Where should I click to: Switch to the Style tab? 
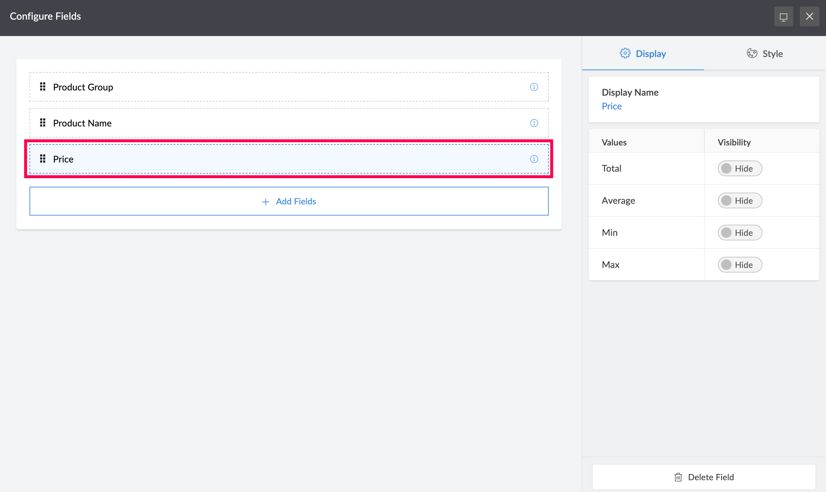click(765, 54)
